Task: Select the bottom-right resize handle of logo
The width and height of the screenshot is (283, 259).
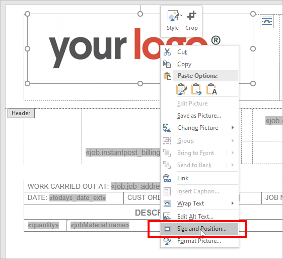Action: pos(253,84)
